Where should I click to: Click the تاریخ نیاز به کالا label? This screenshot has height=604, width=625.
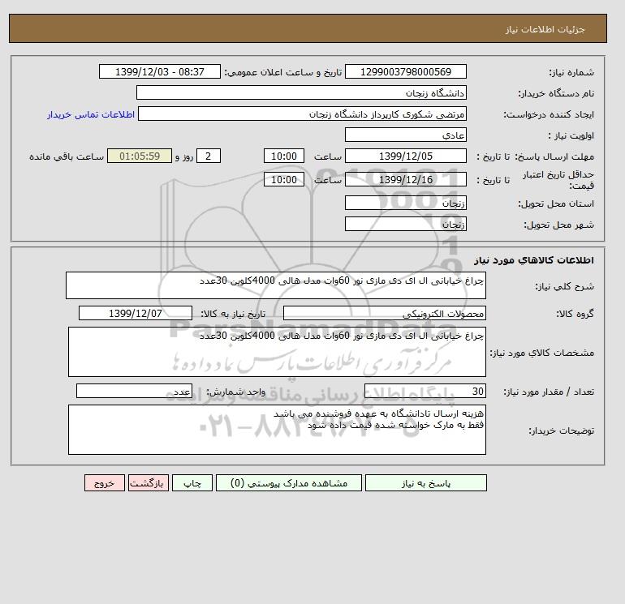pos(233,314)
